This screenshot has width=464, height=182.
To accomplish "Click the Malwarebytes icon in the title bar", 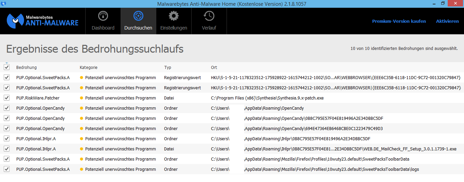I will click(x=4, y=3).
